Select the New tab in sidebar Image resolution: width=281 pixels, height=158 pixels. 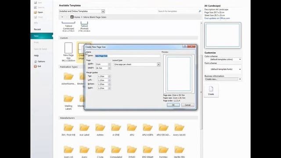(x=42, y=36)
